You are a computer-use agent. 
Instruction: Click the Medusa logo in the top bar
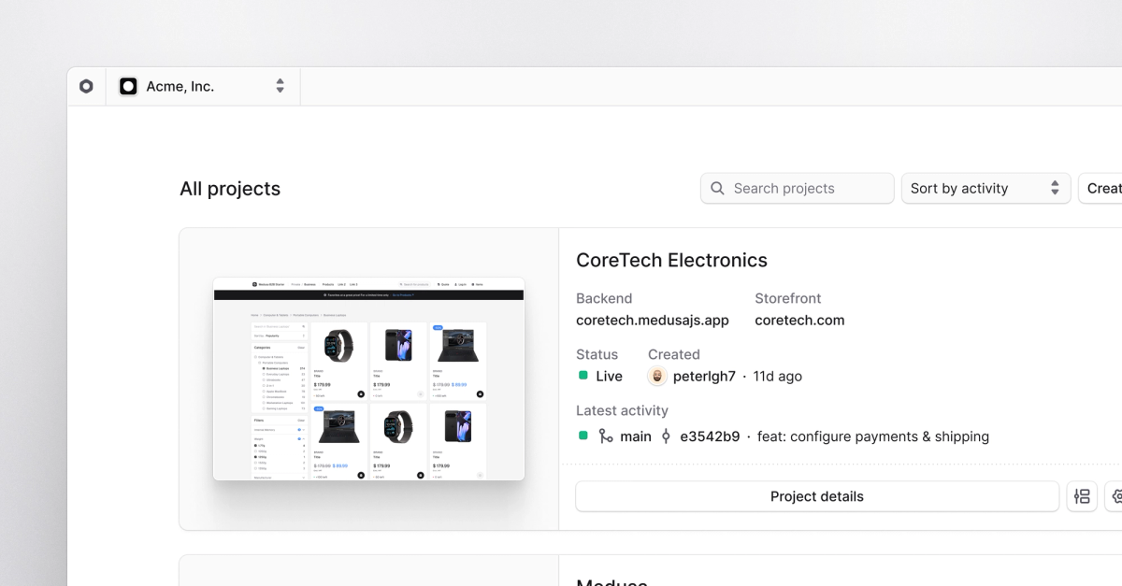tap(86, 85)
